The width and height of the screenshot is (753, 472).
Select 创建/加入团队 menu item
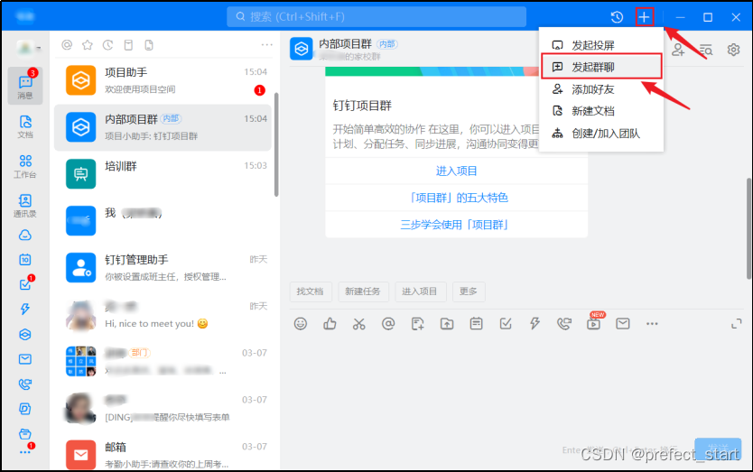click(x=601, y=134)
